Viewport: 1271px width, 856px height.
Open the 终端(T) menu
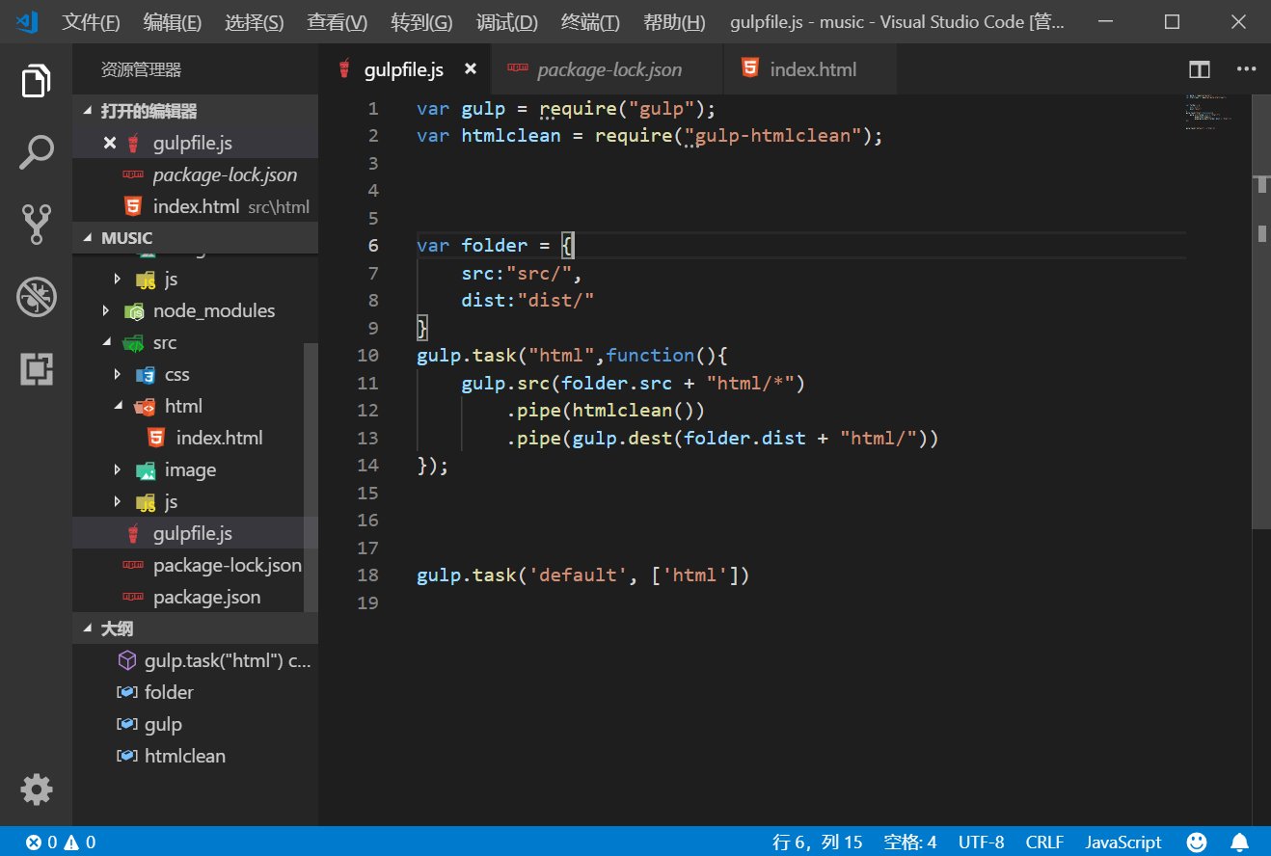(x=590, y=22)
